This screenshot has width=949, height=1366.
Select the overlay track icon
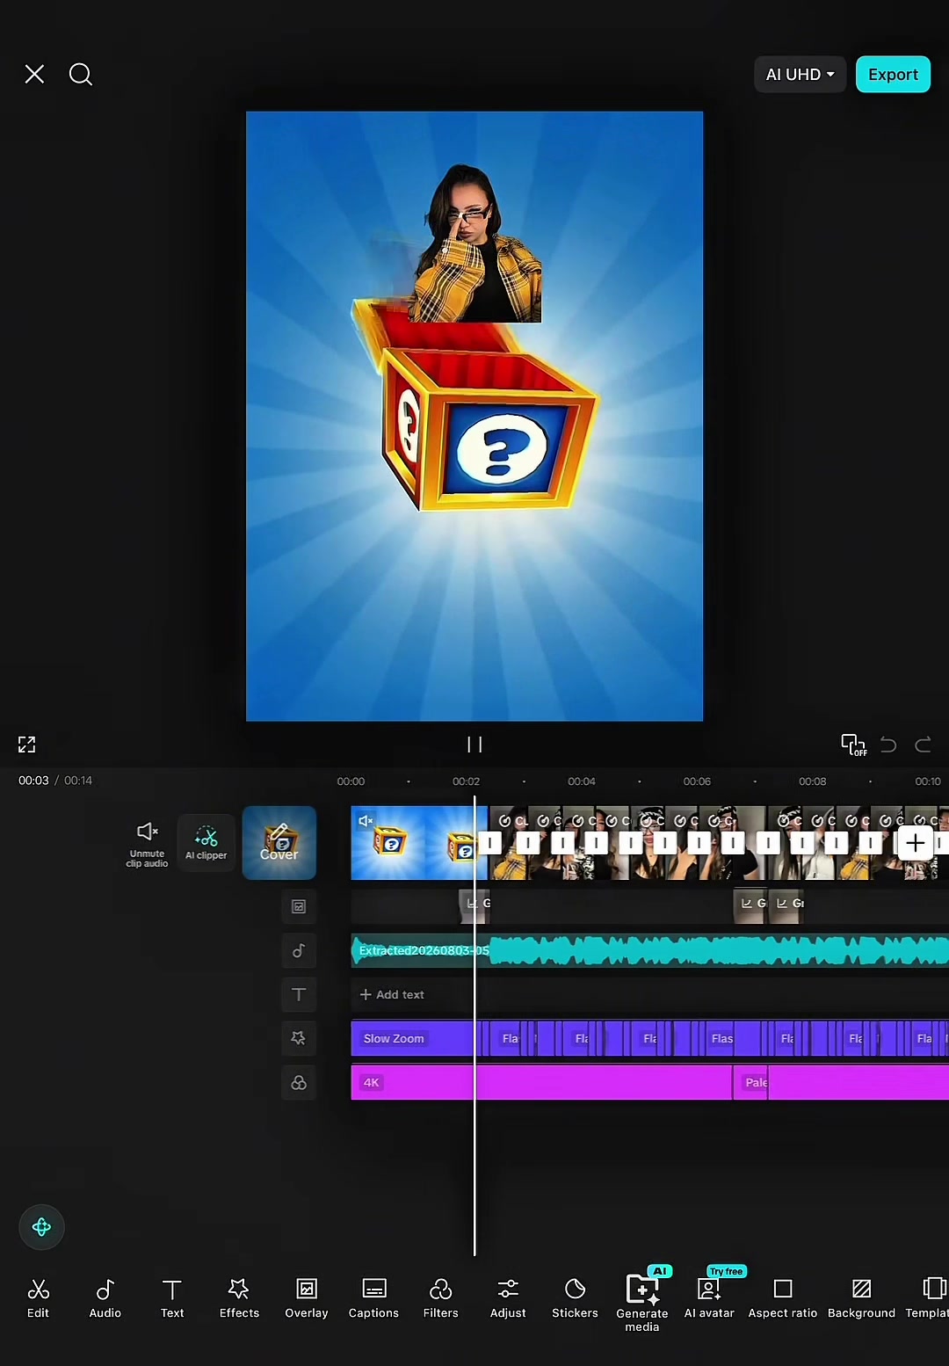point(299,906)
